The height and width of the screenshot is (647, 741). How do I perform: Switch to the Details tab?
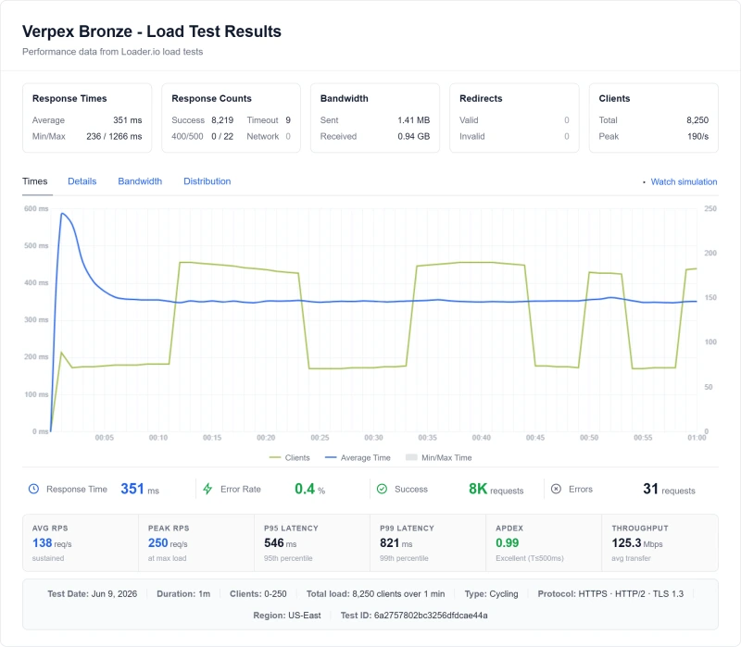pyautogui.click(x=82, y=181)
